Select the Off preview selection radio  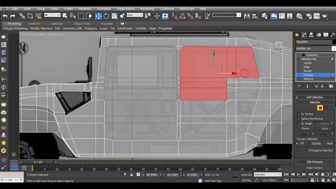(x=297, y=143)
